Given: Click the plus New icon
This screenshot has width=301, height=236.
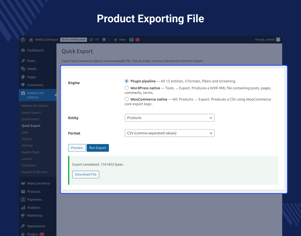Looking at the screenshot, I should (116, 40).
